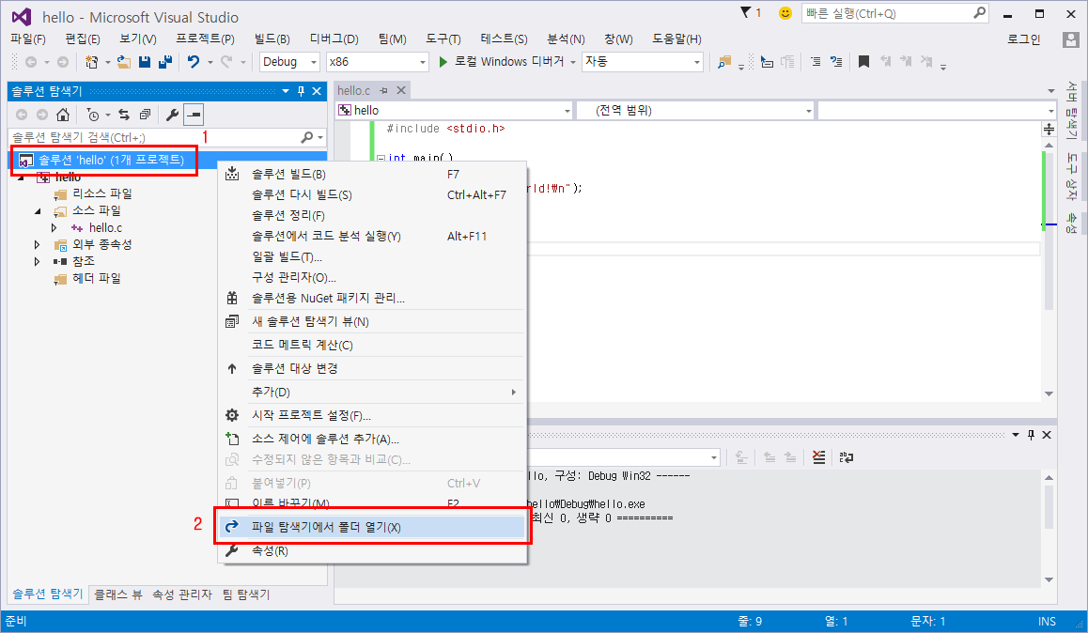This screenshot has width=1088, height=633.
Task: Click Collapse All icon in Solution Explorer
Action: click(145, 115)
